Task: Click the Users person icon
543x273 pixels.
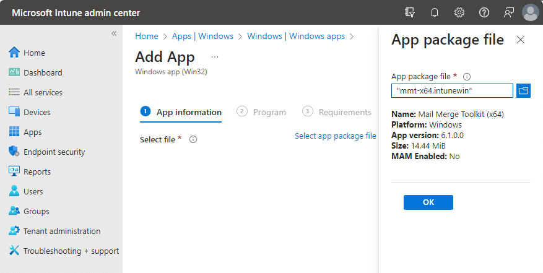Action: (14, 191)
